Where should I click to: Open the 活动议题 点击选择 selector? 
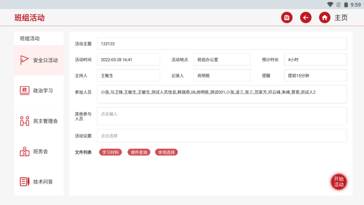coord(222,136)
